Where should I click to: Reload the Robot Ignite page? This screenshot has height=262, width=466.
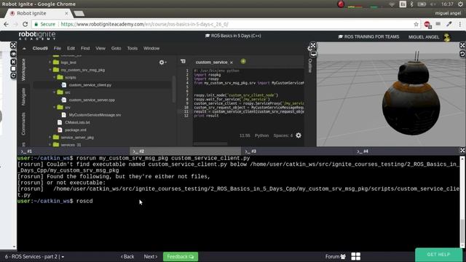point(25,24)
